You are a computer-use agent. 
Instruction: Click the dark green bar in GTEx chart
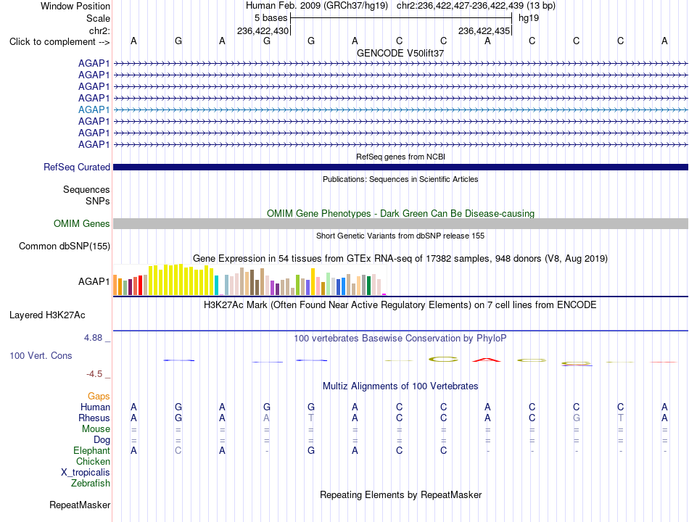point(368,285)
